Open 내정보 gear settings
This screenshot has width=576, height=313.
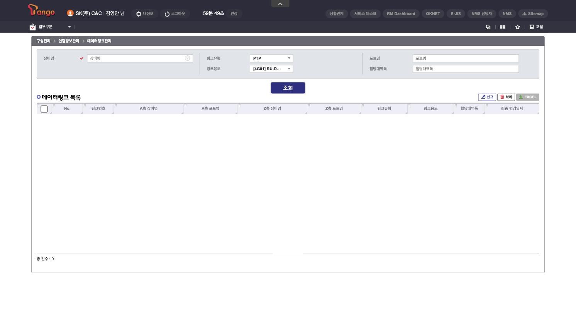(145, 13)
